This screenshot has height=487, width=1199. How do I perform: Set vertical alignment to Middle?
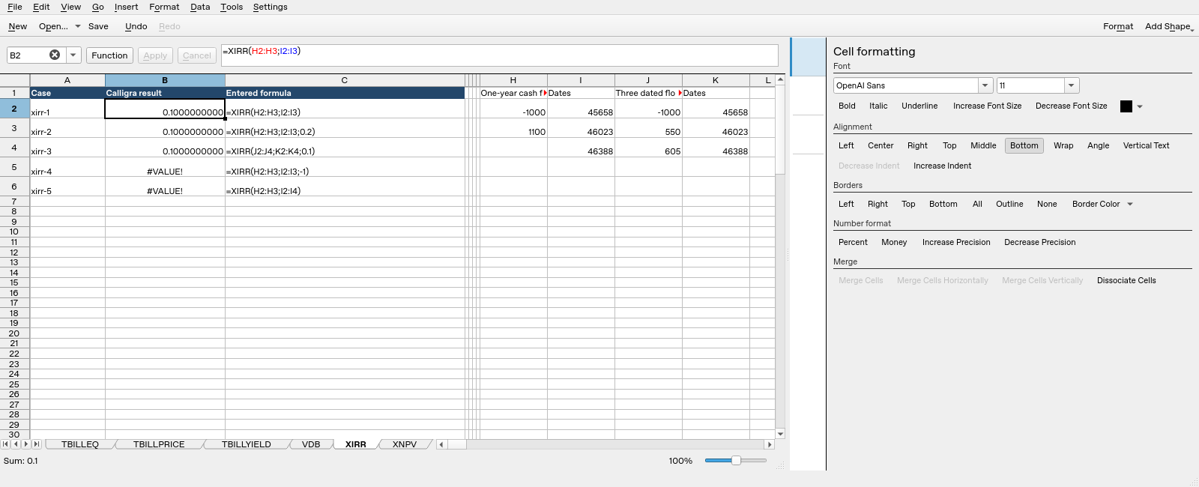click(983, 145)
